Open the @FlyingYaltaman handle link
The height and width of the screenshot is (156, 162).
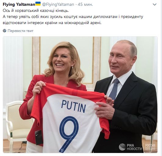58,5
